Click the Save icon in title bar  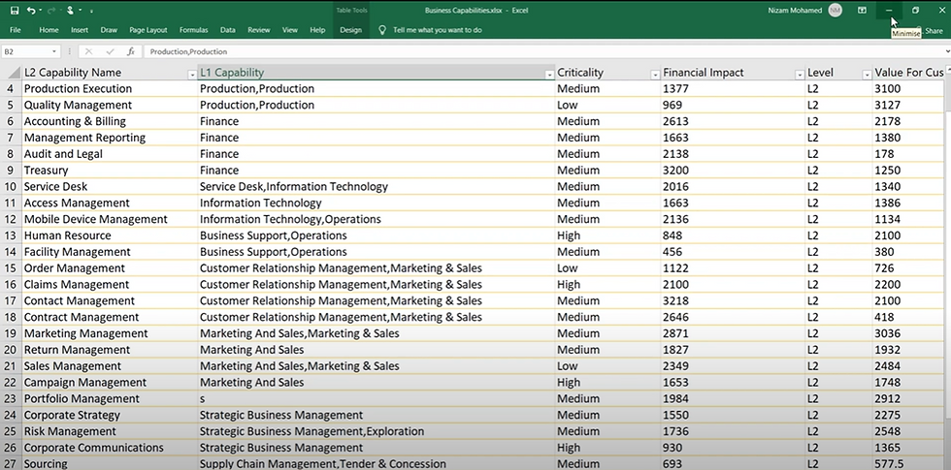pyautogui.click(x=15, y=11)
